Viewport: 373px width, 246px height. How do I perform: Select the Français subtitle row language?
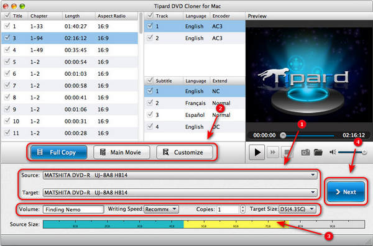coord(195,103)
